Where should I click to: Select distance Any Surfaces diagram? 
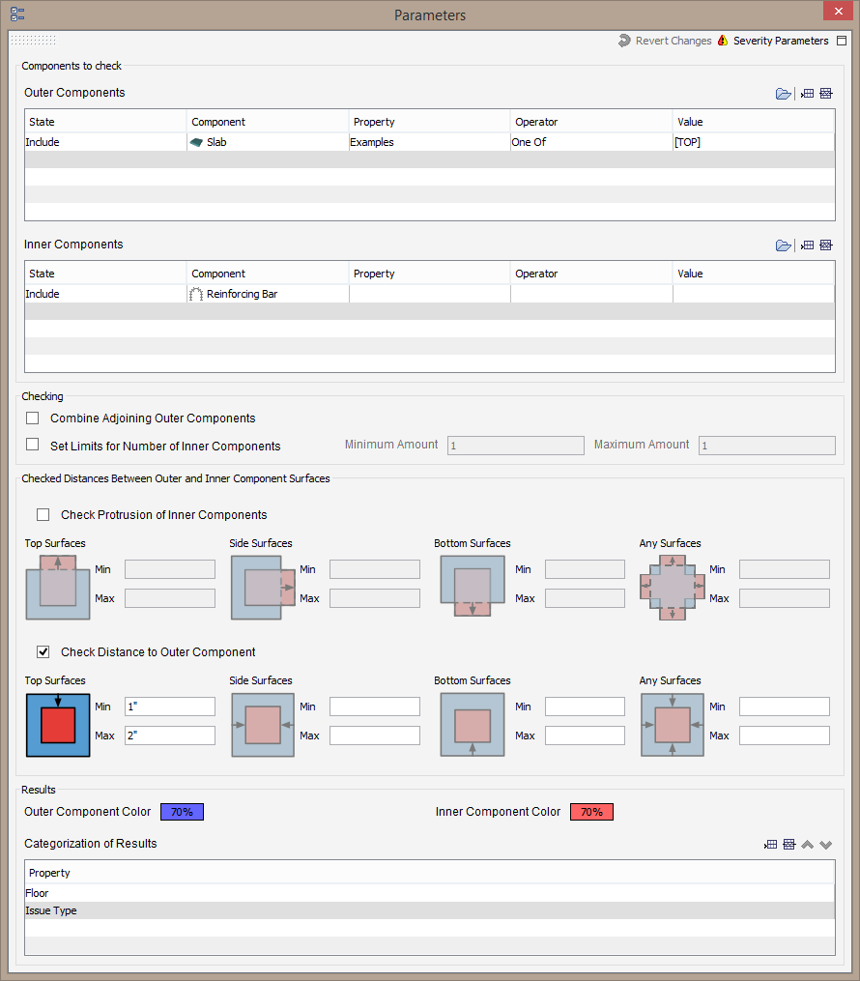tap(673, 725)
